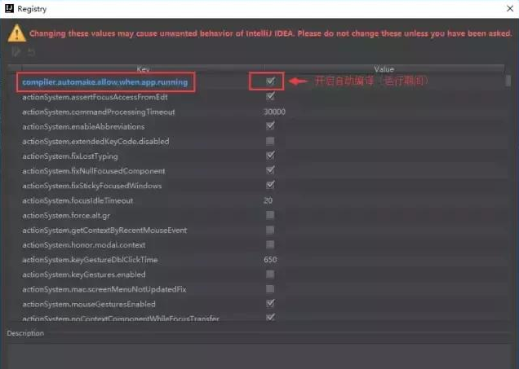
Task: Enable actionSystem.keyGestures.enabled checkbox
Action: (270, 275)
